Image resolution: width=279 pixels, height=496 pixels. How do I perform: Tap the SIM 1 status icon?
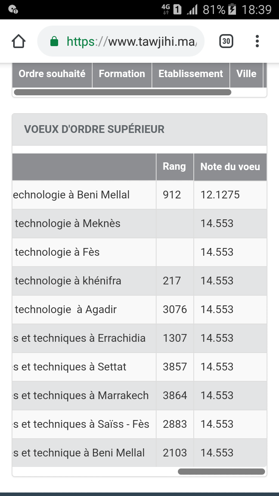click(177, 9)
